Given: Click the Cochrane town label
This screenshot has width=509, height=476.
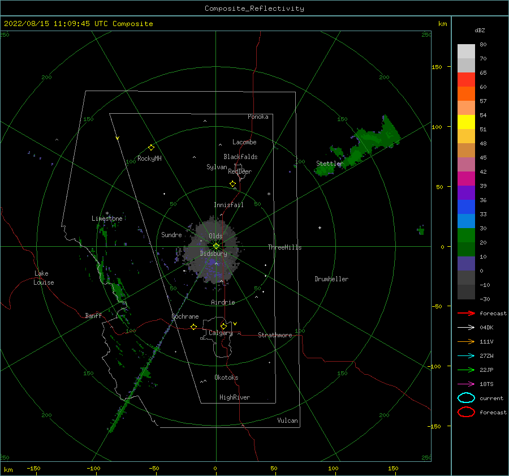Looking at the screenshot, I should [x=185, y=316].
